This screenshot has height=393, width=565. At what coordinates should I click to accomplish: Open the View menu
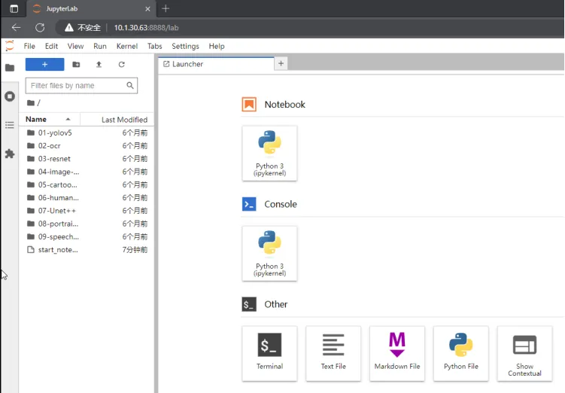click(x=75, y=46)
